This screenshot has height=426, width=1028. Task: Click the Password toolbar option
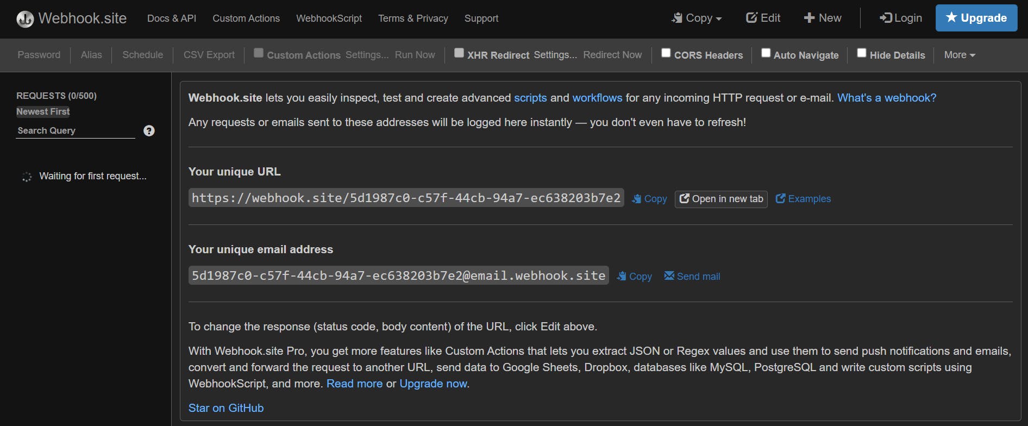39,55
